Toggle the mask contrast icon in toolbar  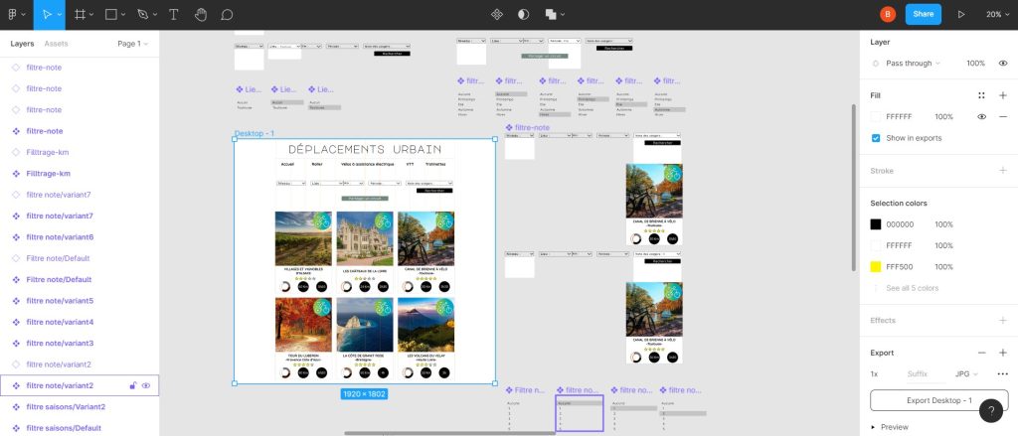point(523,14)
